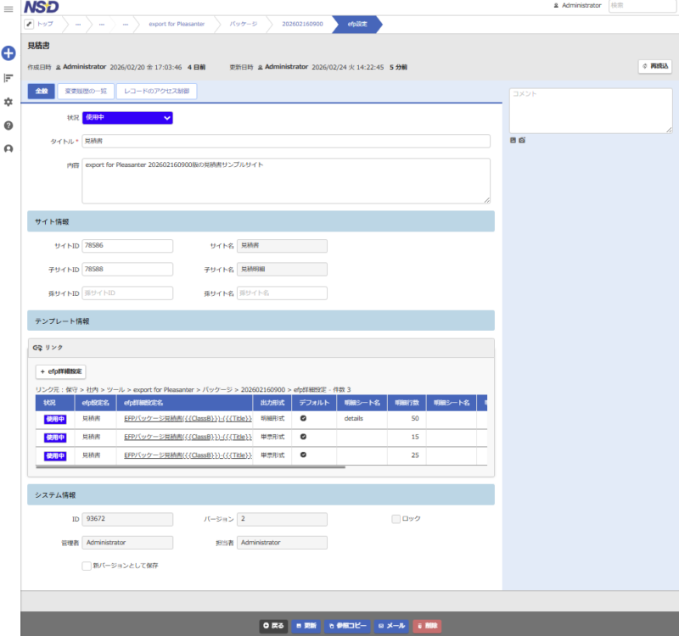The width and height of the screenshot is (679, 636).
Task: Switch to 変更履歴の一覧 tab
Action: pyautogui.click(x=86, y=91)
